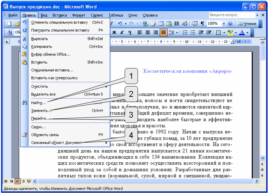This screenshot has width=268, height=193.
Task: Click the numbered list icon
Action: 185,32
